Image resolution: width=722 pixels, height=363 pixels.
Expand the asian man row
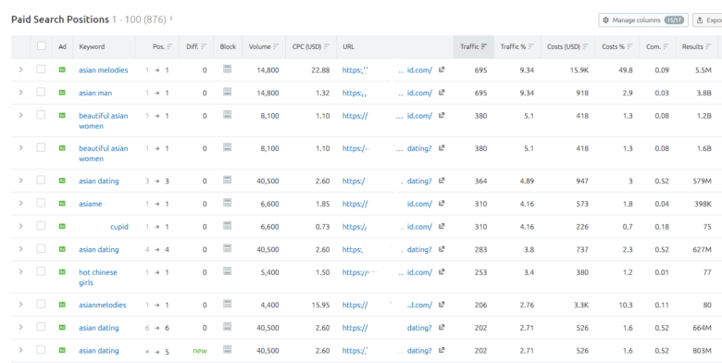20,92
